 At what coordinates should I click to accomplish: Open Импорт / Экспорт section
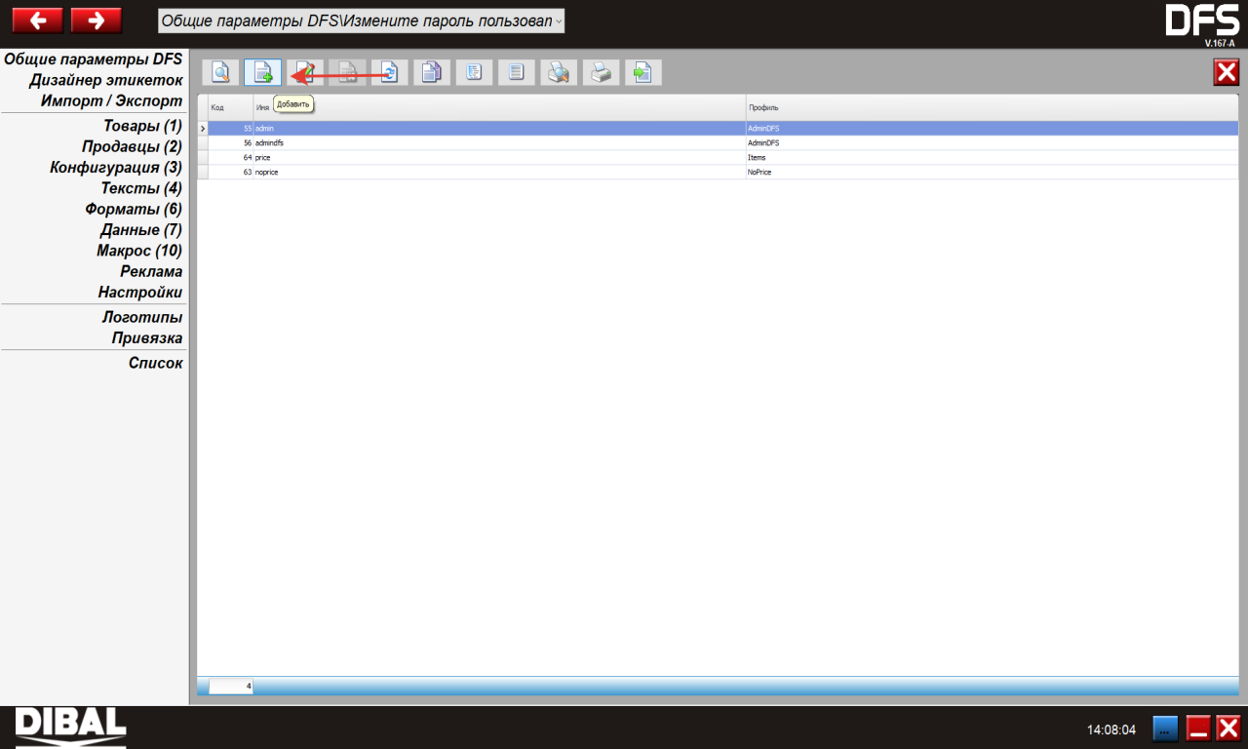click(111, 100)
